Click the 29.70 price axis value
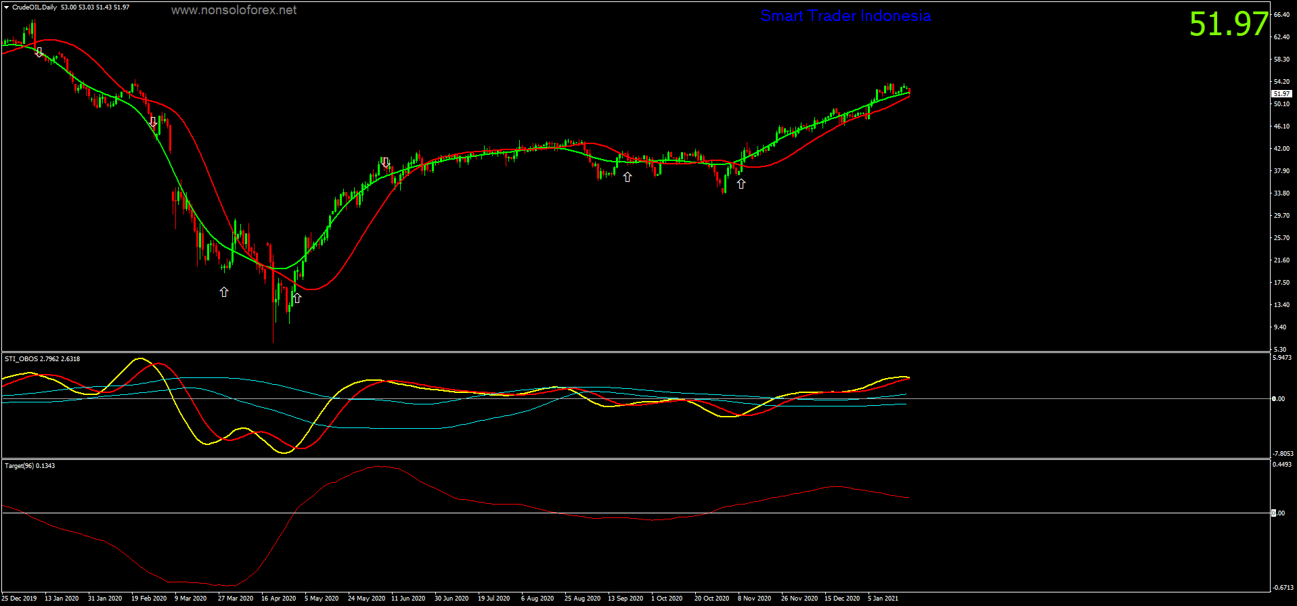The height and width of the screenshot is (606, 1297). pos(1281,216)
